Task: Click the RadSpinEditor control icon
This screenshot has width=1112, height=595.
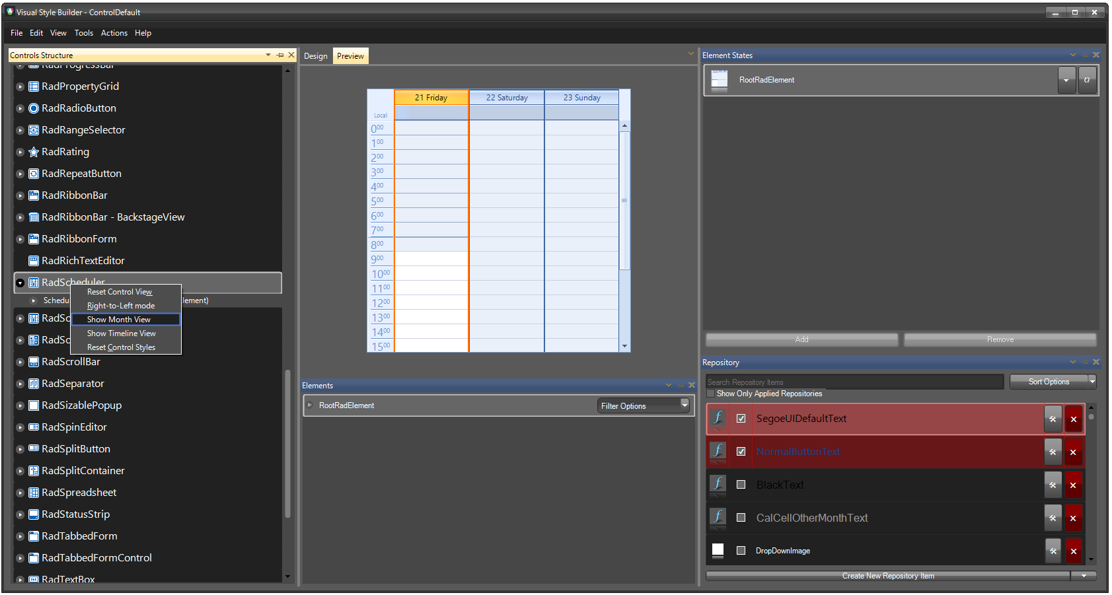Action: click(34, 427)
